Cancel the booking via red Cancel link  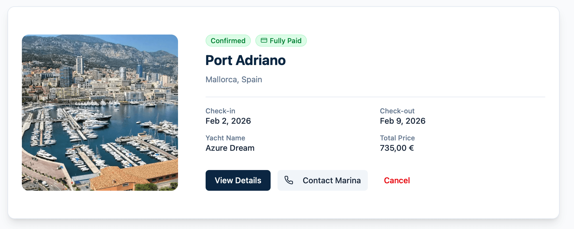(397, 180)
